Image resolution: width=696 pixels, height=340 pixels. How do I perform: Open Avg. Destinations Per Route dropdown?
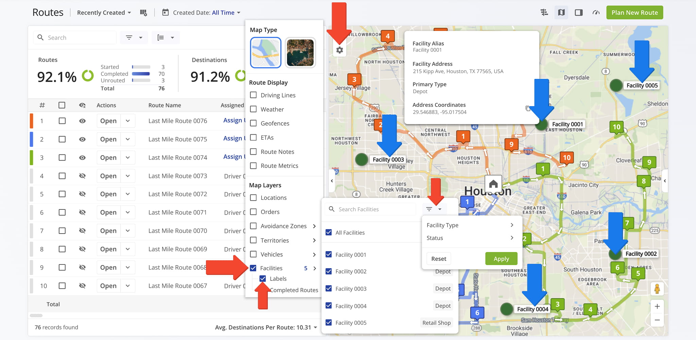pos(266,327)
